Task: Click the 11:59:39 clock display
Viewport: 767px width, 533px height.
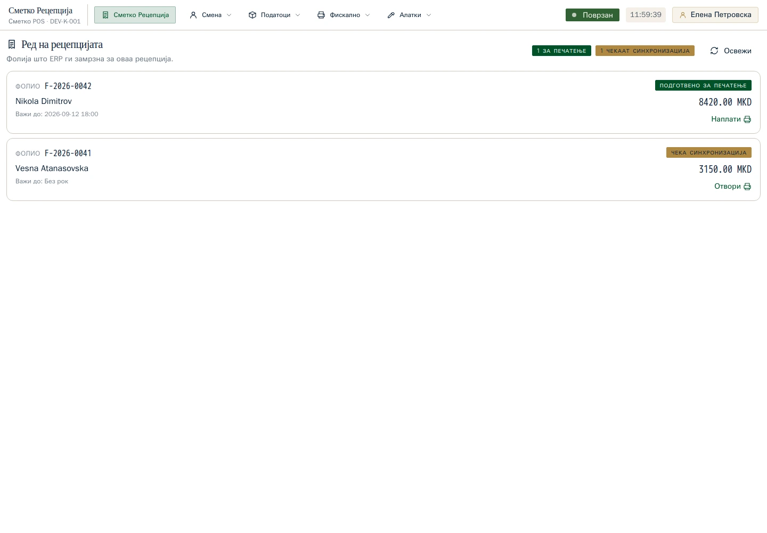Action: (646, 15)
